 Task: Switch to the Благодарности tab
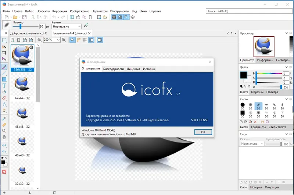pos(114,69)
